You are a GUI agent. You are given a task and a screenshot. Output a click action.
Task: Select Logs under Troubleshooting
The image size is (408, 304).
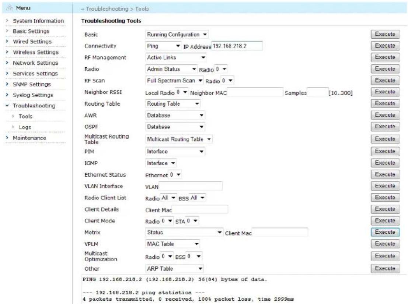coord(25,127)
